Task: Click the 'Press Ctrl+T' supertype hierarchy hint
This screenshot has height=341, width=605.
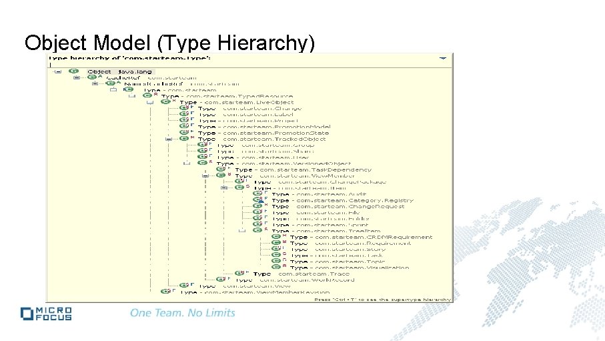Action: click(382, 299)
